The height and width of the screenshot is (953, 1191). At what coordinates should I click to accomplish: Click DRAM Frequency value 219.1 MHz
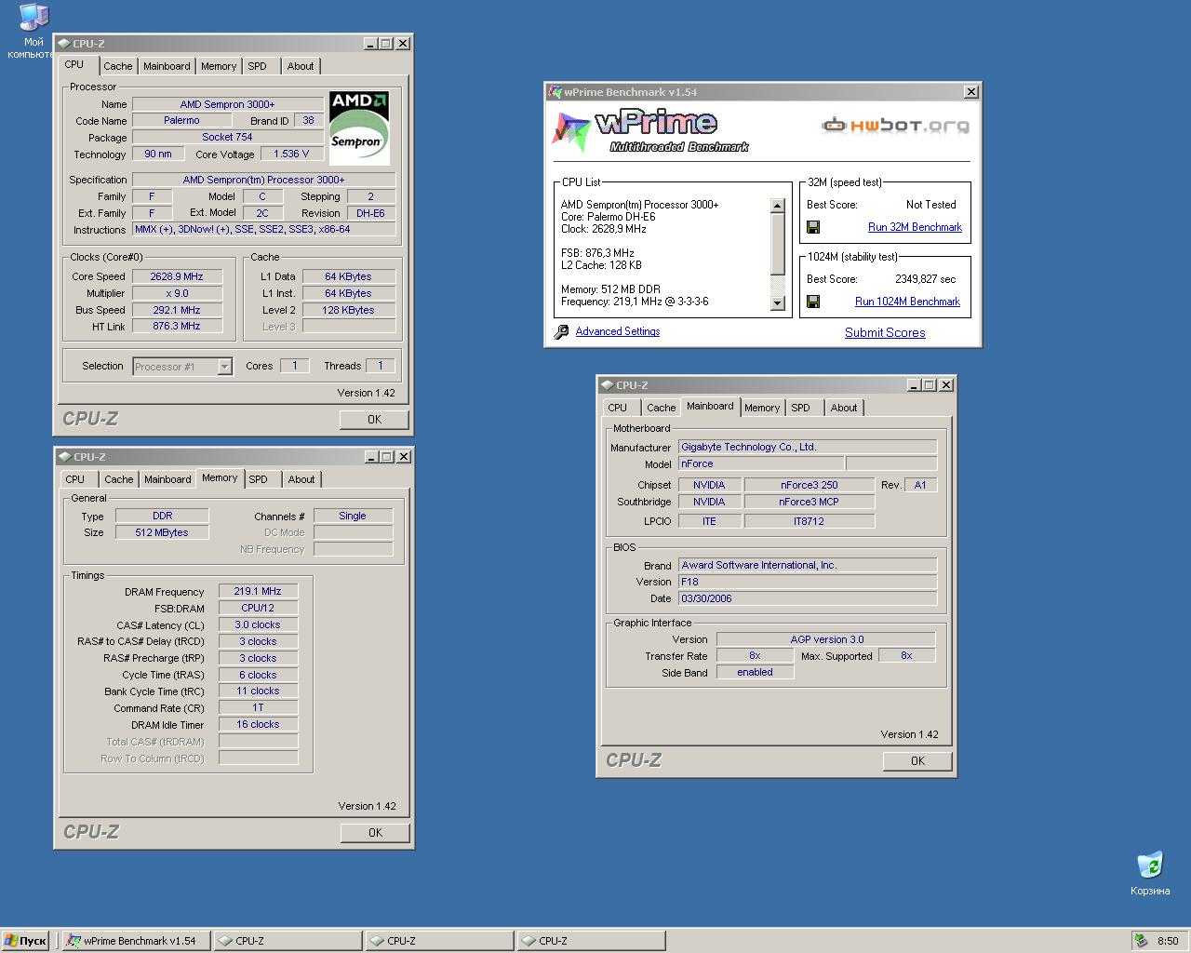click(x=258, y=591)
